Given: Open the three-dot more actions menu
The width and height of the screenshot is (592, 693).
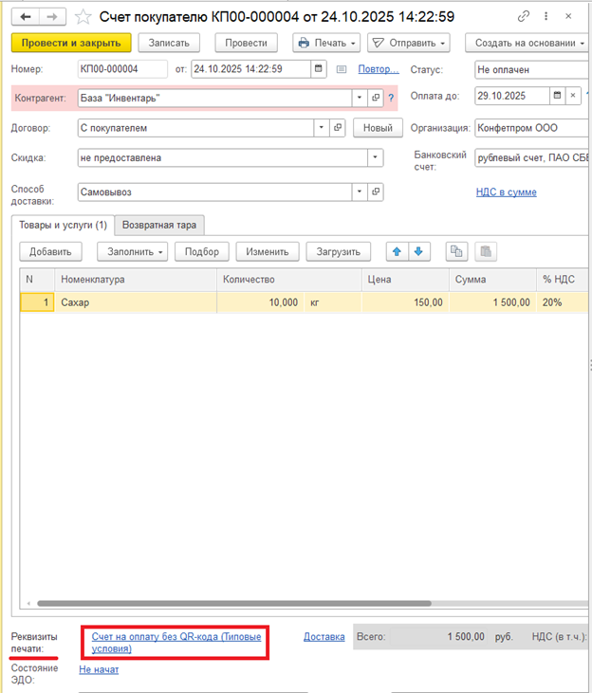Looking at the screenshot, I should tap(546, 16).
